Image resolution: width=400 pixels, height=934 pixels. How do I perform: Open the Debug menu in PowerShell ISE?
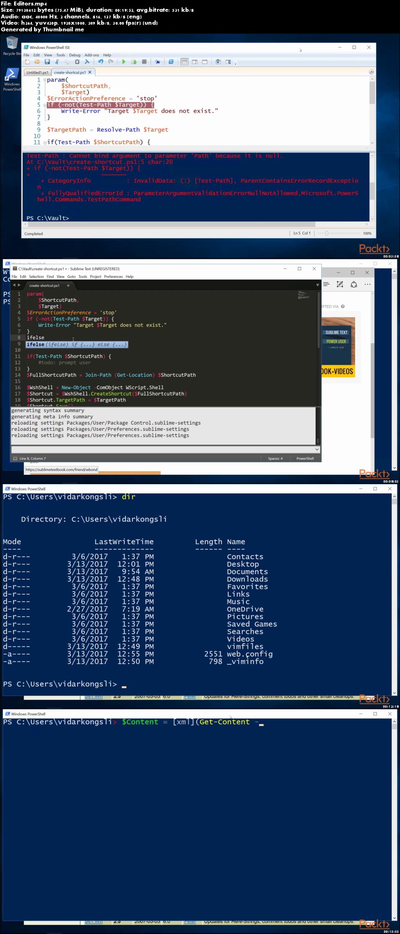coord(75,55)
